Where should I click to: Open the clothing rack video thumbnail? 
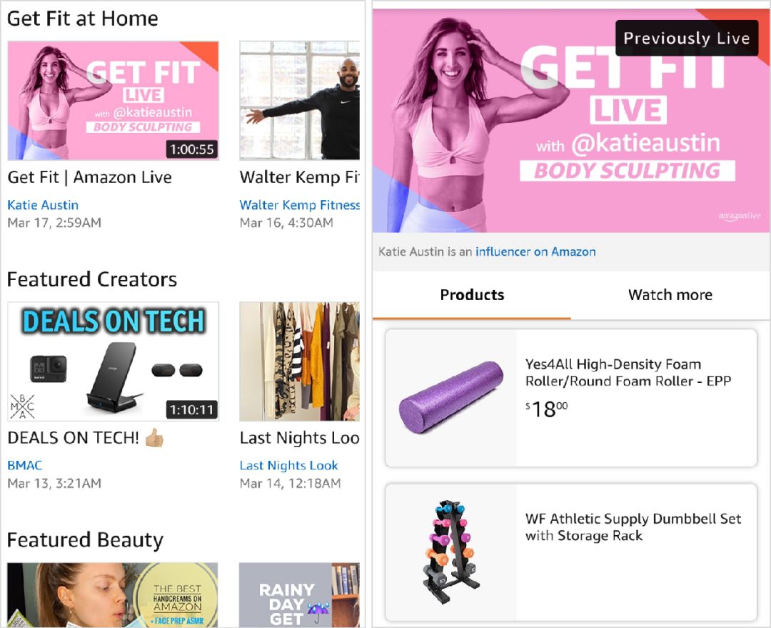click(x=299, y=362)
